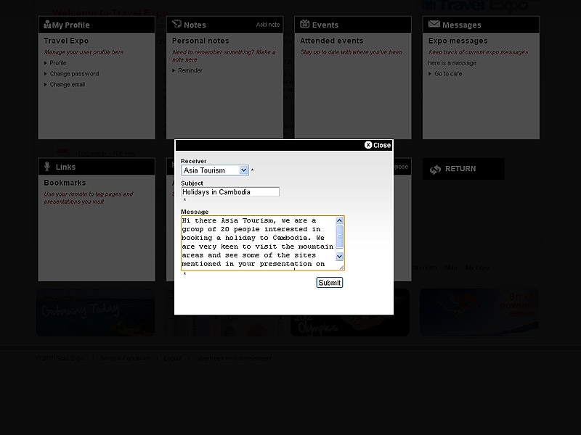The image size is (581, 435).
Task: Select the Change email link
Action: [67, 85]
